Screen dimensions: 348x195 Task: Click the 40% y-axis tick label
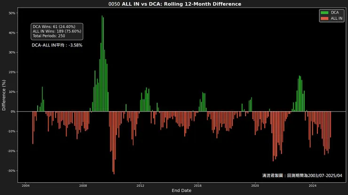pos(12,33)
